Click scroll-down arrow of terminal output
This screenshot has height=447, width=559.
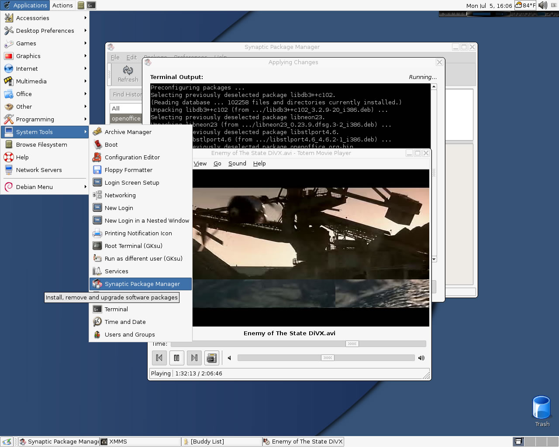(x=434, y=259)
